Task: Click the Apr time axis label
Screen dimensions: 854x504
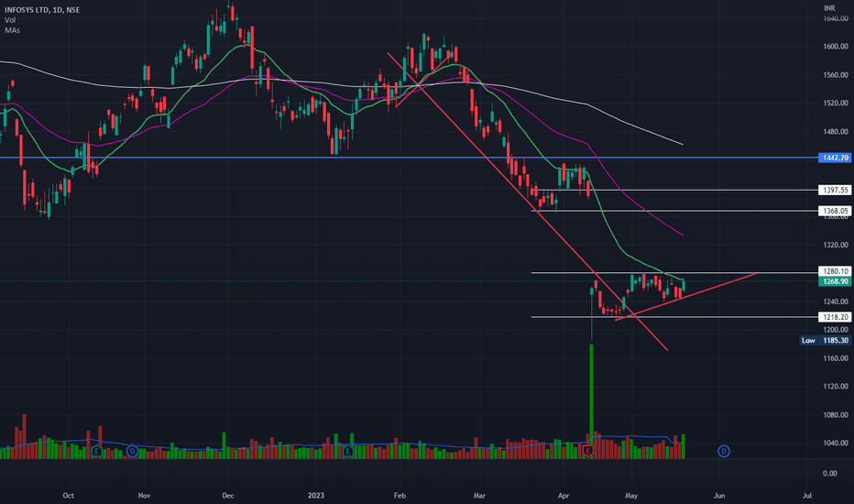Action: pos(564,496)
